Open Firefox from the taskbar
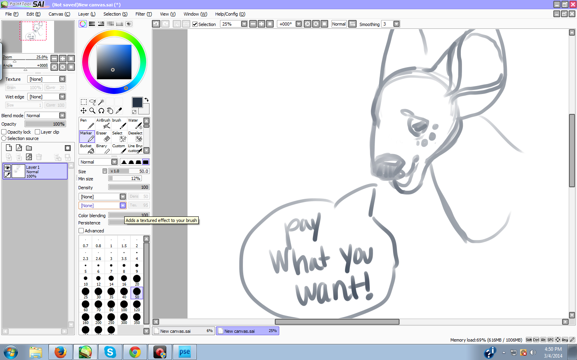 click(61, 352)
